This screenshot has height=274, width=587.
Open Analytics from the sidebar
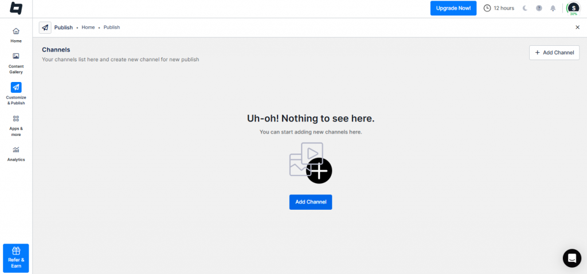16,150
